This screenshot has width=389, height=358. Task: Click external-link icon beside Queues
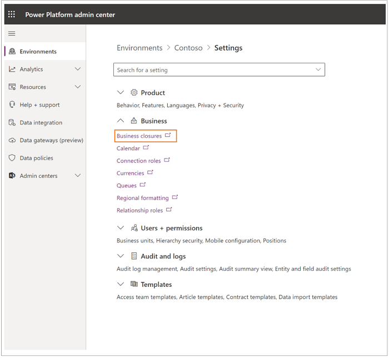click(x=143, y=185)
